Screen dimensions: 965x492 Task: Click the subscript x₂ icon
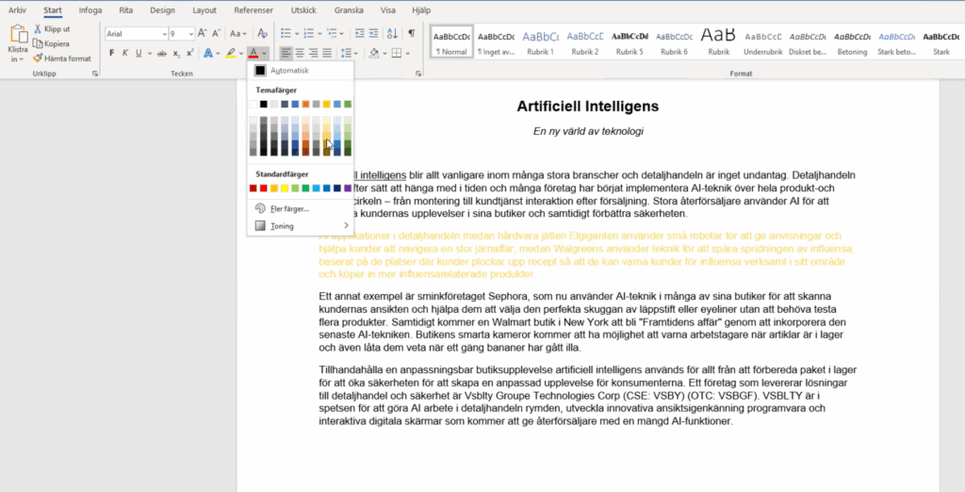pyautogui.click(x=176, y=53)
